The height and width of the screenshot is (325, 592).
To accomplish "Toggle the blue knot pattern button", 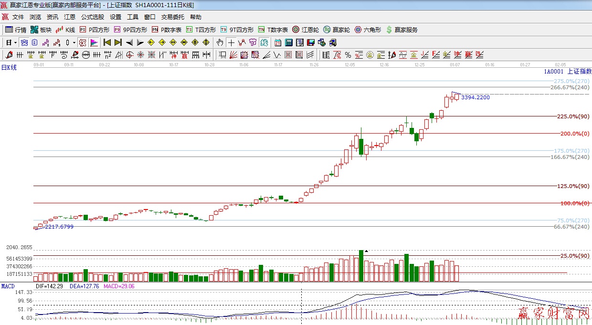I will 23,42.
